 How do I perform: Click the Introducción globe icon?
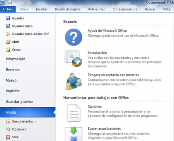point(73,59)
